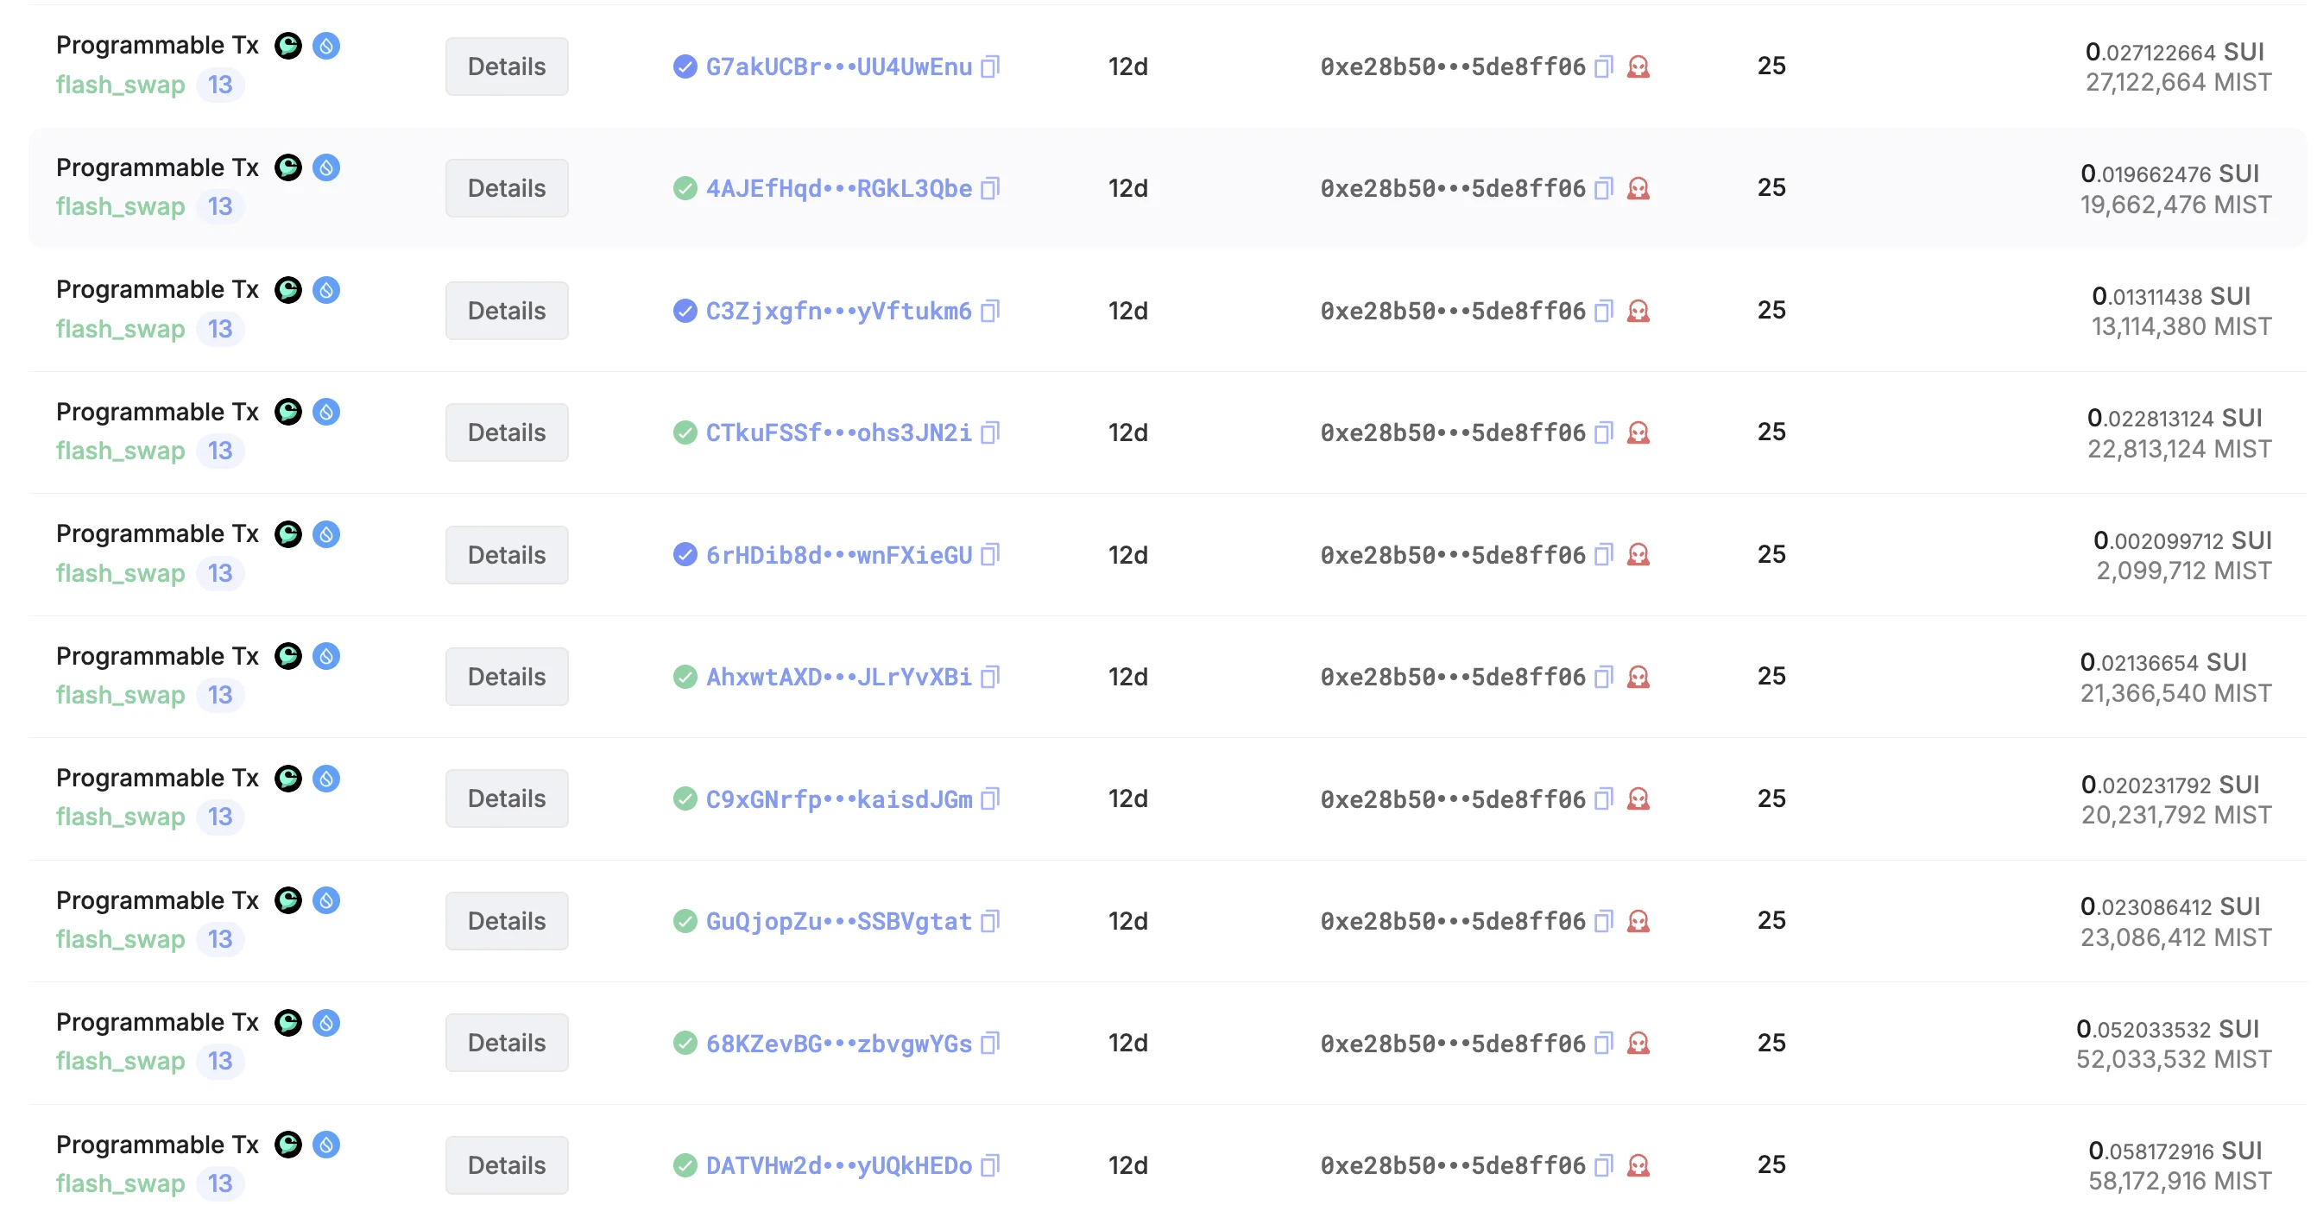The height and width of the screenshot is (1224, 2317).
Task: Open Details for transaction 4AJEfHqd•••RGkL3Qbe
Action: tap(507, 189)
